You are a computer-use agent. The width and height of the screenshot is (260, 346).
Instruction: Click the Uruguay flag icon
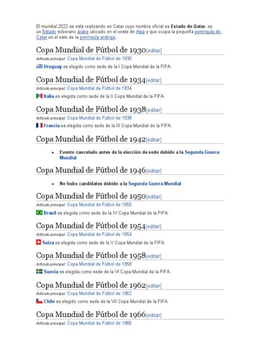(x=39, y=66)
